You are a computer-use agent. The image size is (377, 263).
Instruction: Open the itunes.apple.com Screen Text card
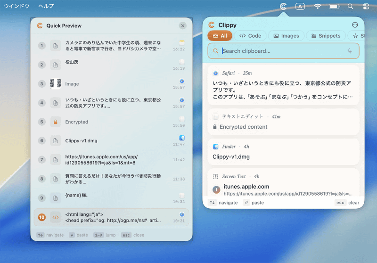283,182
